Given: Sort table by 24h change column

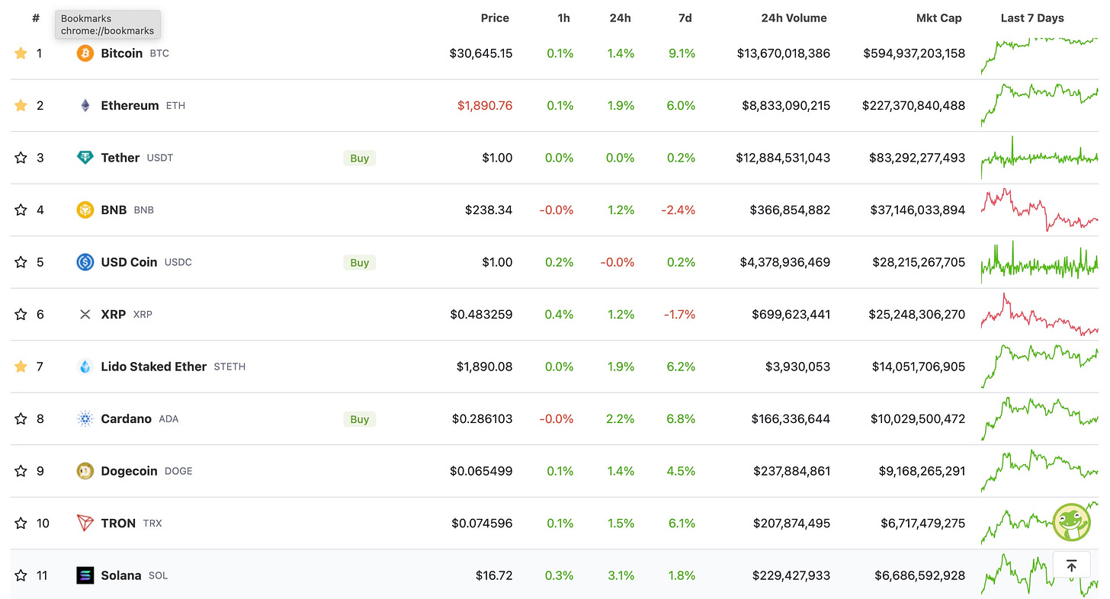Looking at the screenshot, I should coord(620,18).
